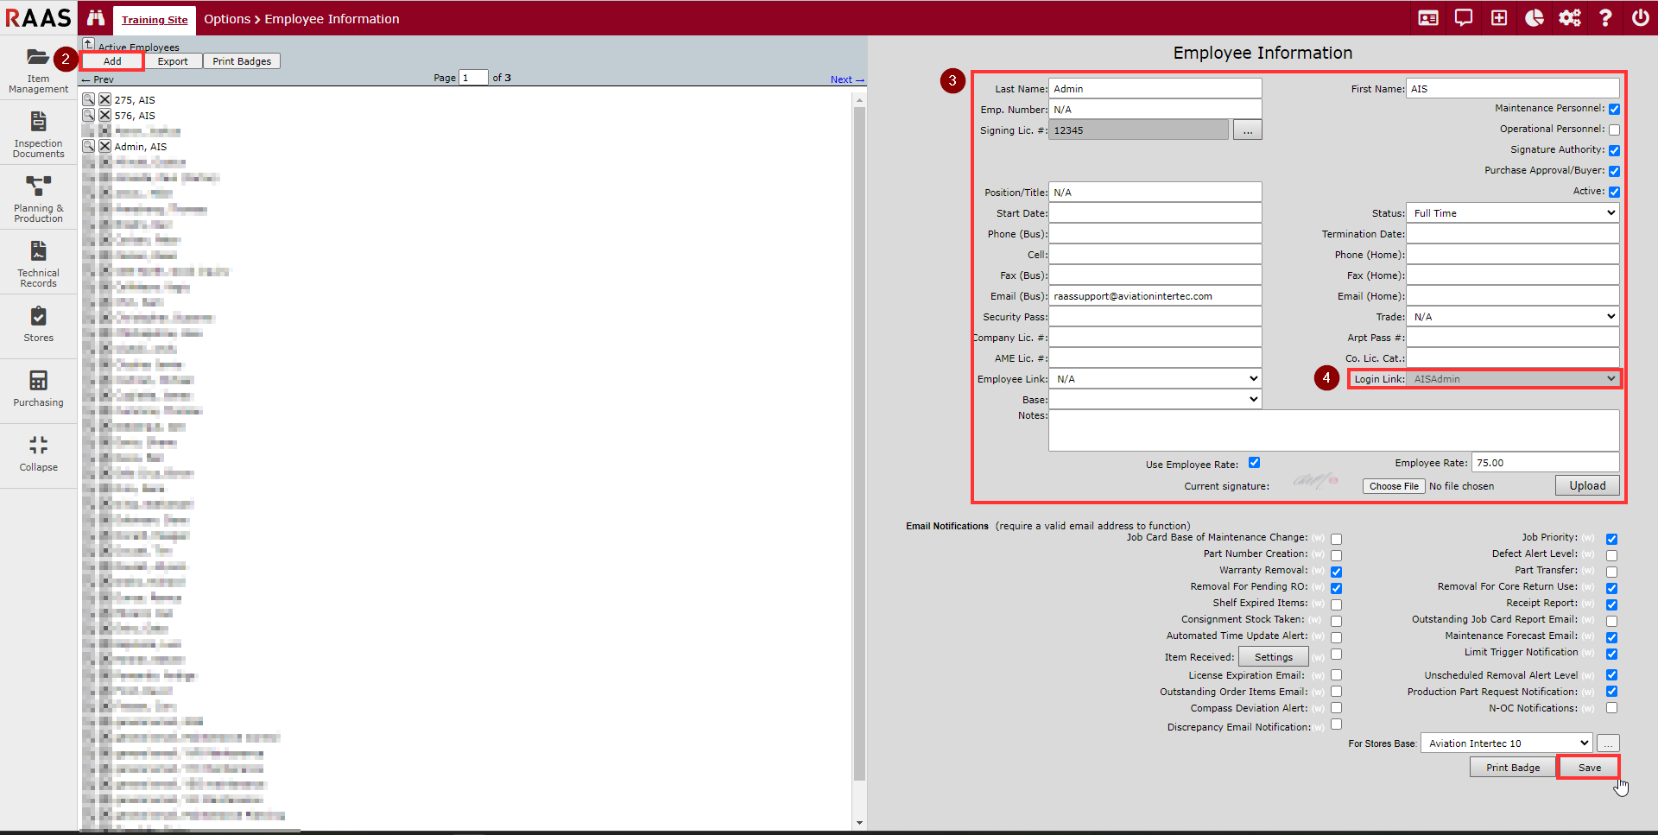
Task: Click the pie chart reports icon
Action: click(x=1535, y=18)
